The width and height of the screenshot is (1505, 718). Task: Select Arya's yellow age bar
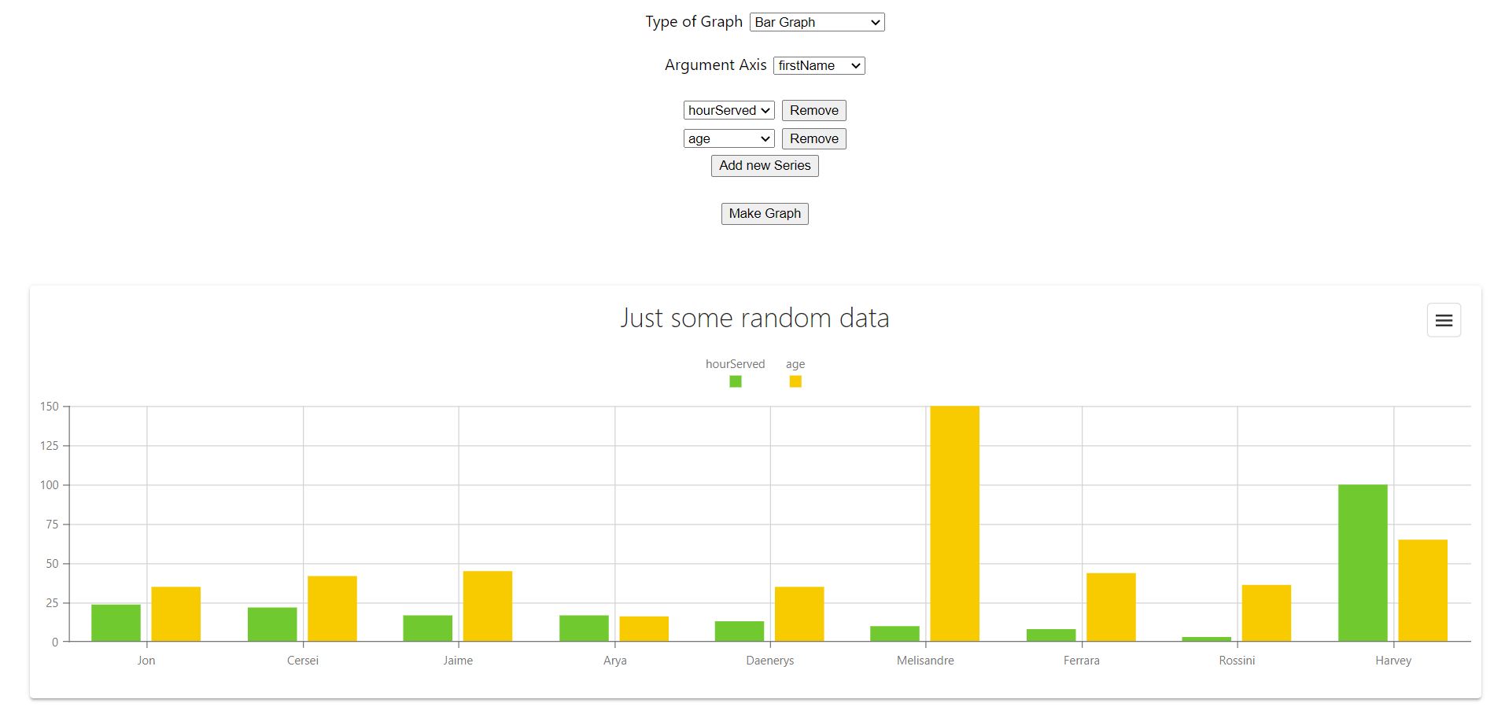644,629
